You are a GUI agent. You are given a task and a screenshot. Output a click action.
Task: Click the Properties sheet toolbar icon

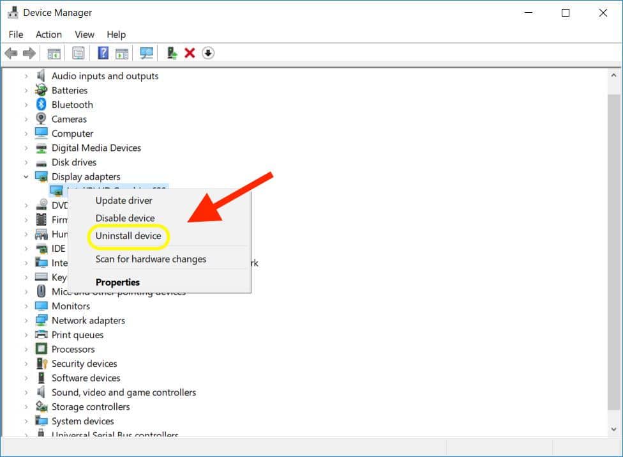(78, 53)
